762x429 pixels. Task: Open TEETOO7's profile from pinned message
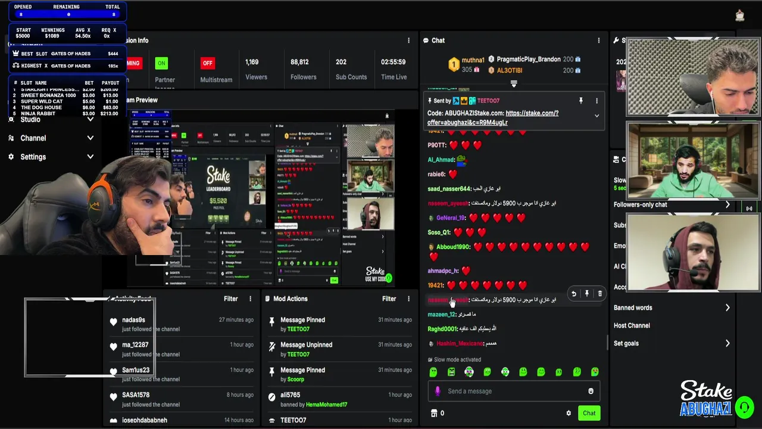click(488, 101)
